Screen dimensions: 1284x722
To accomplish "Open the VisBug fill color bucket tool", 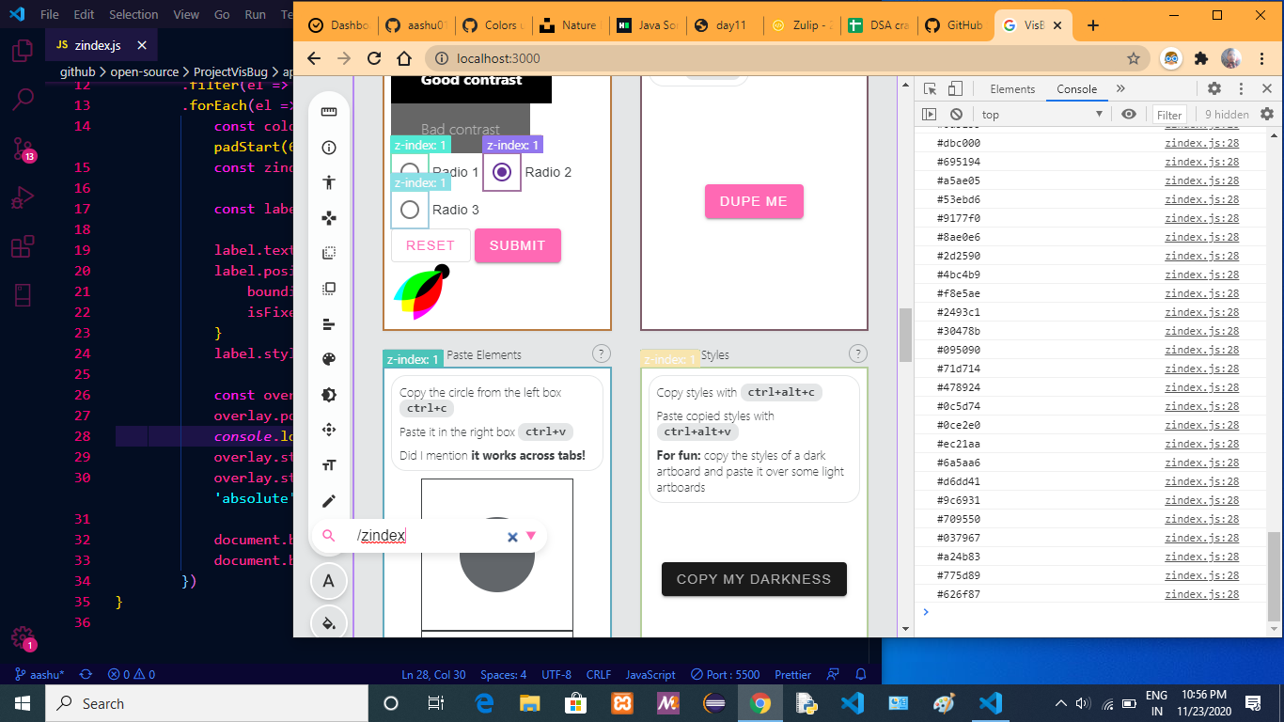I will [328, 621].
